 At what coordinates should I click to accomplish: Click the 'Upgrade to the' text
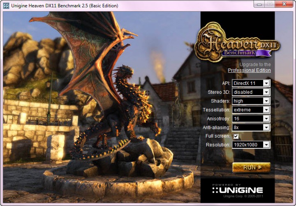pos(255,65)
